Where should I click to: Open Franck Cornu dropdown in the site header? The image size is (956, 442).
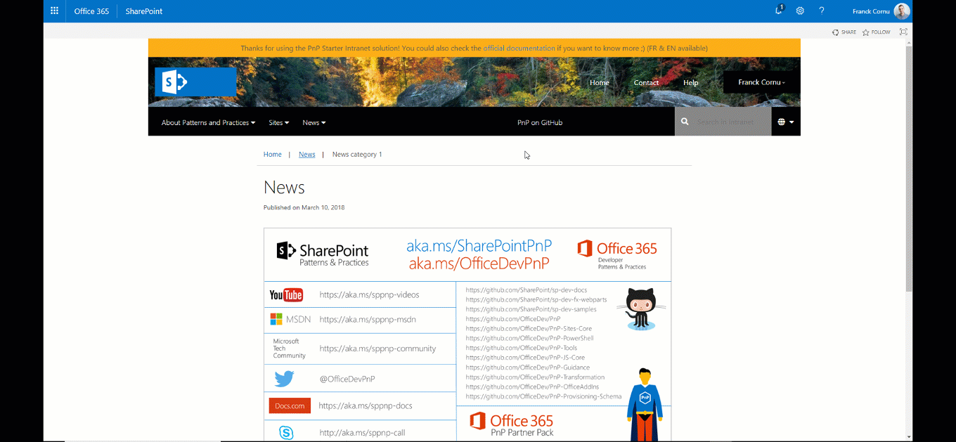point(761,82)
